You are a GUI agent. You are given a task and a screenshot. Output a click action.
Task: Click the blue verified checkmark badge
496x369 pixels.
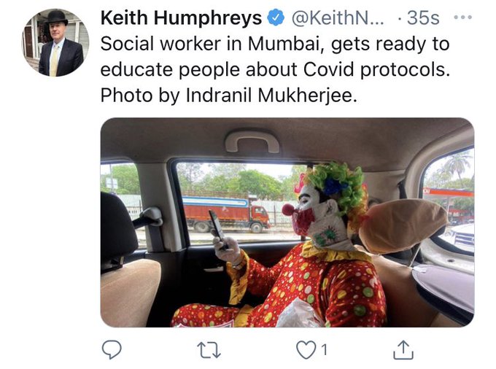pos(276,18)
